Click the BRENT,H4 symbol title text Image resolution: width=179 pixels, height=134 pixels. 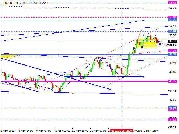(x=11, y=3)
